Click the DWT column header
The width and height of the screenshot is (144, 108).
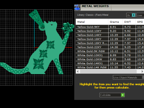point(129,22)
